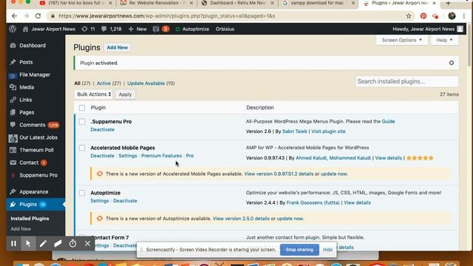473x266 pixels.
Task: Open the New content menu
Action: click(137, 29)
